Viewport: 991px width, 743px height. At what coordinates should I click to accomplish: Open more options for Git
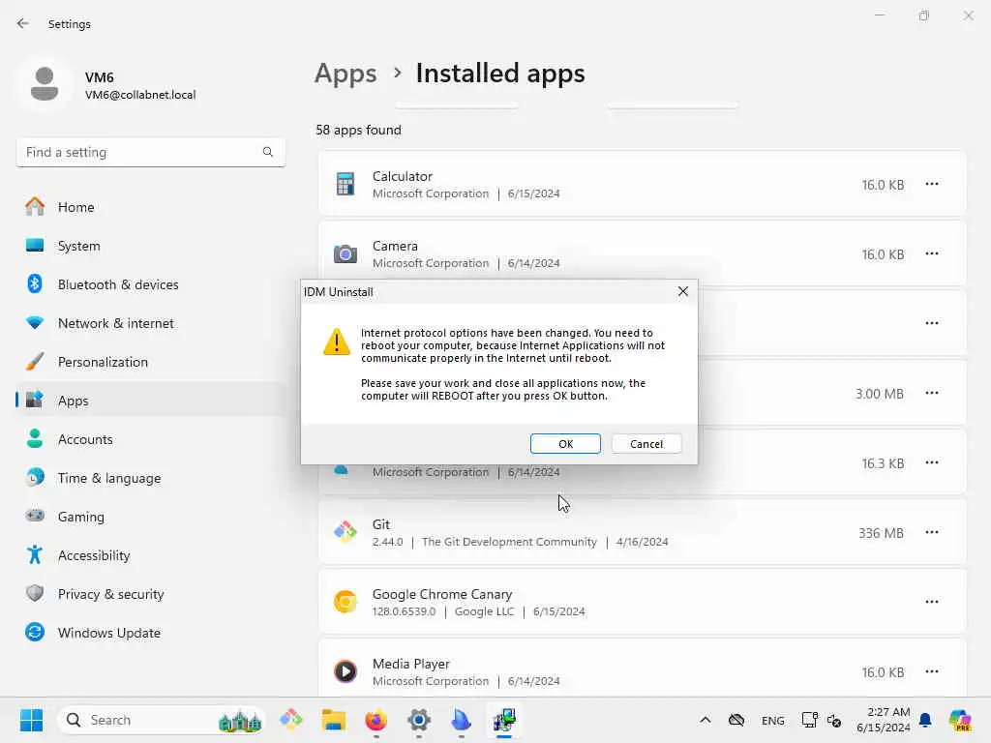[x=932, y=532]
